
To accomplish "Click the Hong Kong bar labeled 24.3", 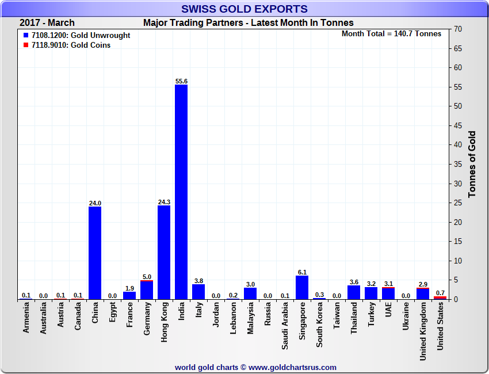I will point(164,253).
